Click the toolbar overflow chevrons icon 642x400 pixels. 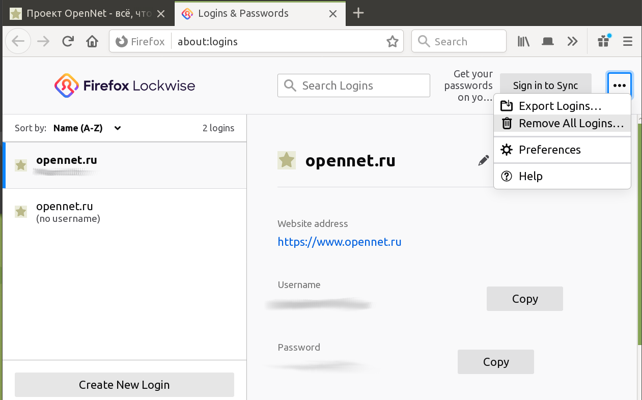(x=573, y=42)
